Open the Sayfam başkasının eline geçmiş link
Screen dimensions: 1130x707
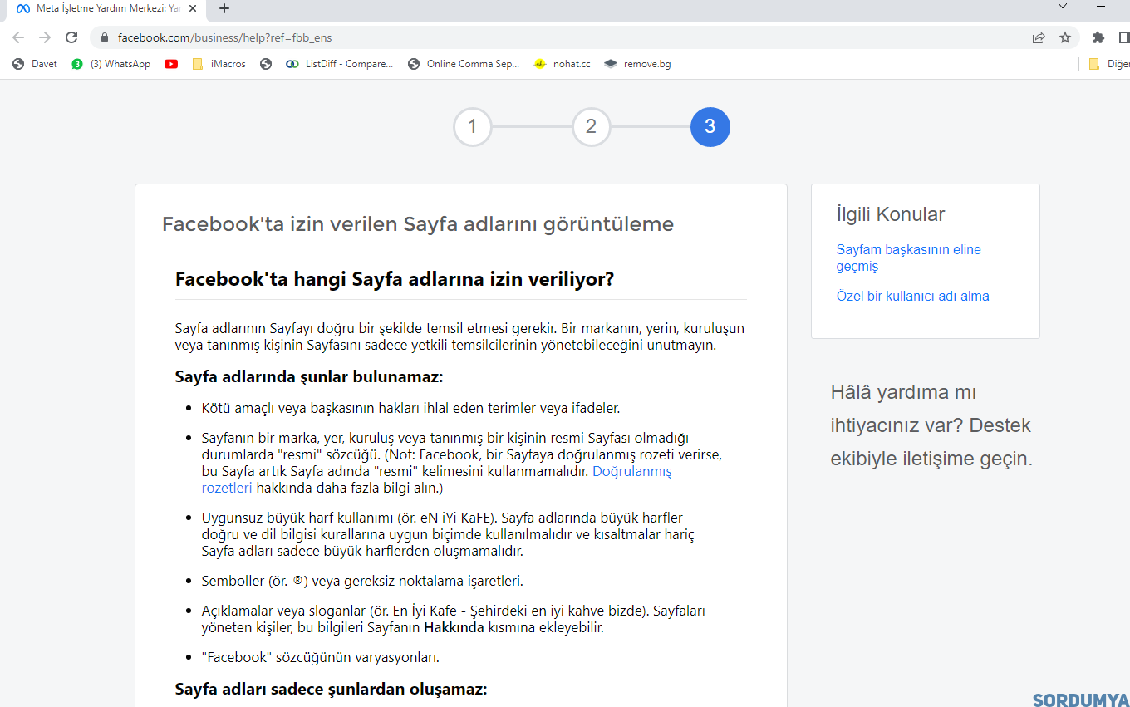click(x=908, y=258)
